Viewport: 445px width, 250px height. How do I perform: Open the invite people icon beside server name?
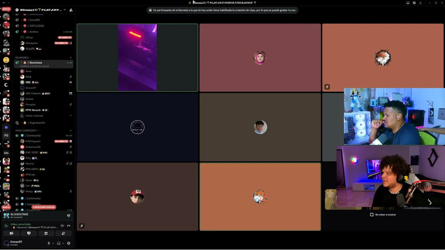[71, 10]
